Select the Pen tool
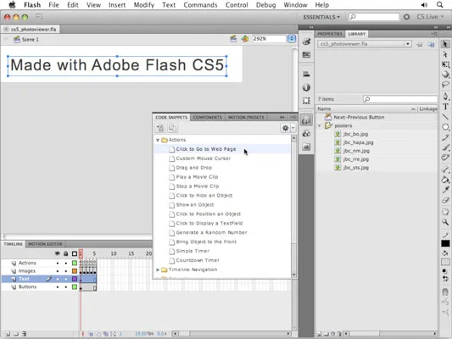Screen dimensions: 452x339 tap(445, 96)
